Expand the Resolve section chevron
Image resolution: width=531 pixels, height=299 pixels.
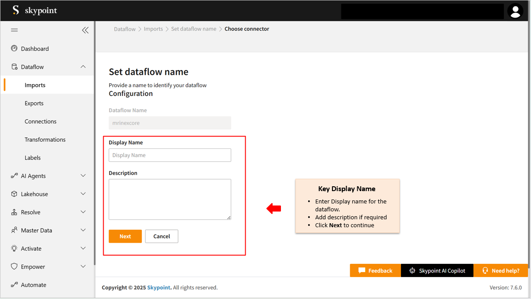pyautogui.click(x=83, y=212)
